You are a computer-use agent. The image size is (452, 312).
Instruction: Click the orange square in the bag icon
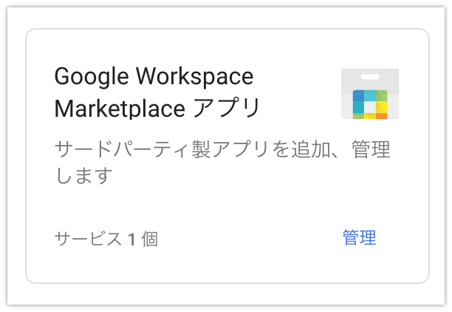(381, 116)
